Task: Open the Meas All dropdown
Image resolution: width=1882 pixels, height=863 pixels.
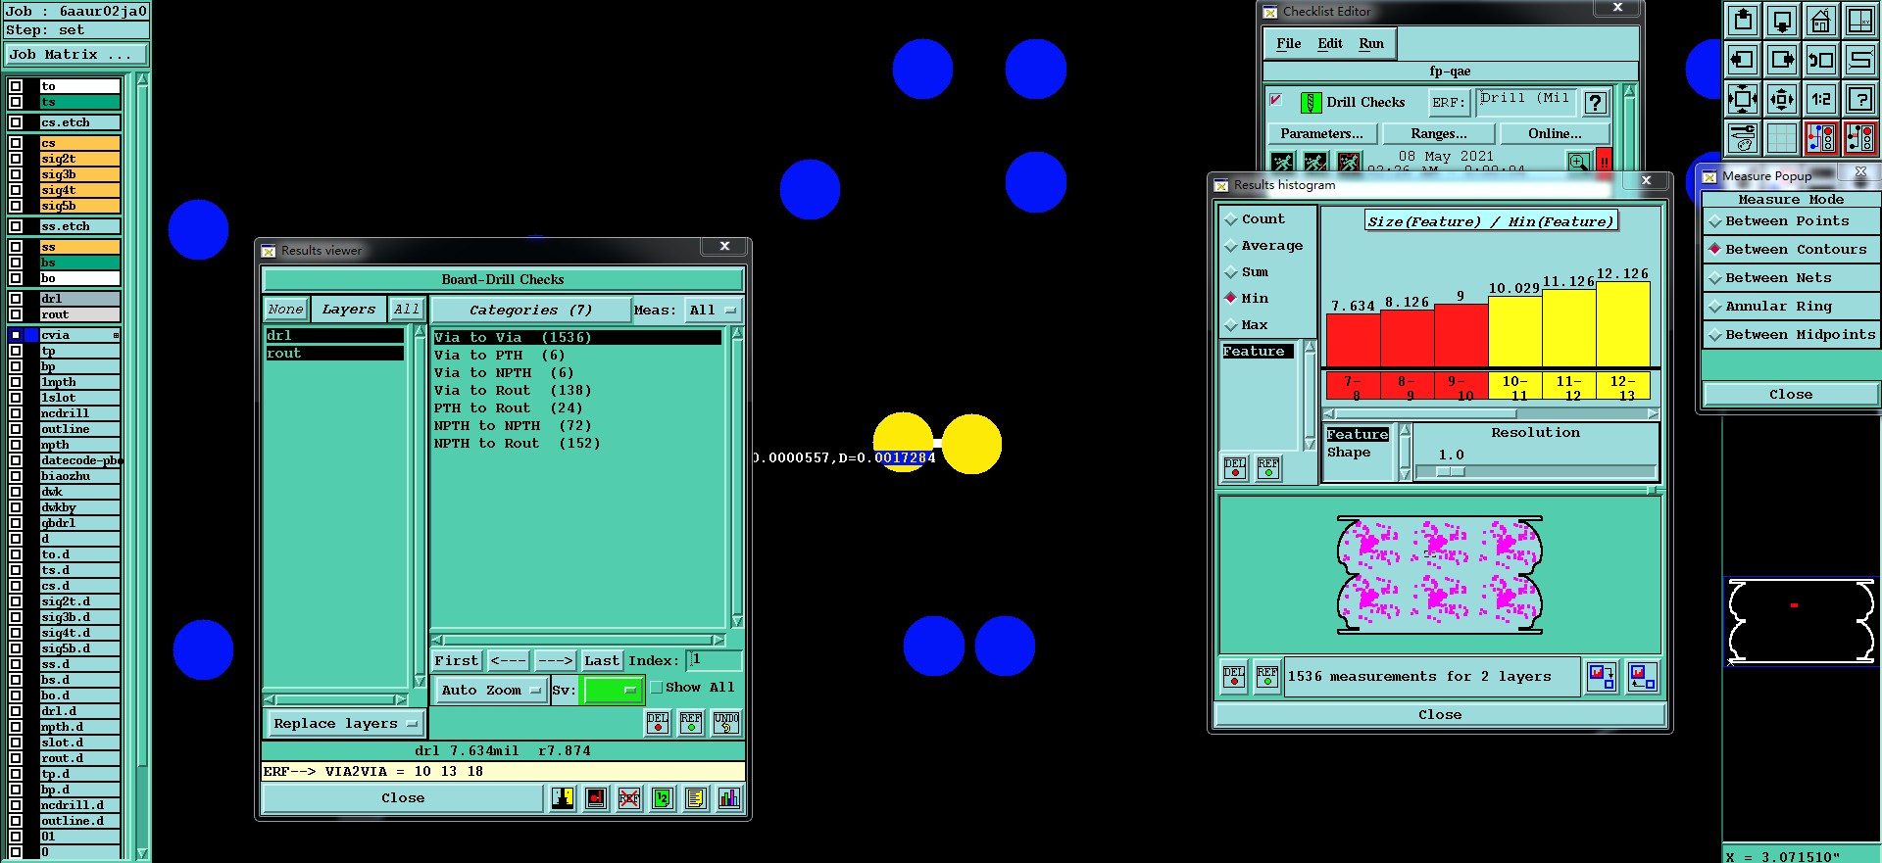Action: coord(713,311)
